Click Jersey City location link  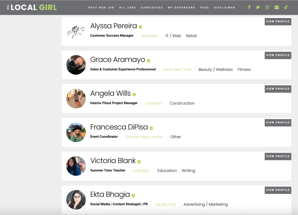[x=165, y=204]
